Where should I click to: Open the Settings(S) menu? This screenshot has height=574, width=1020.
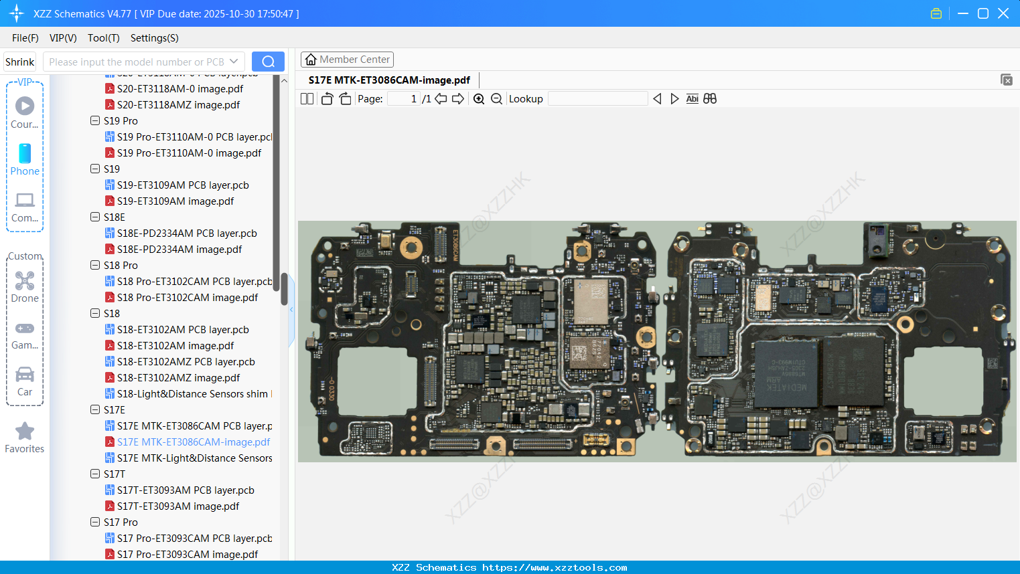[x=154, y=38]
